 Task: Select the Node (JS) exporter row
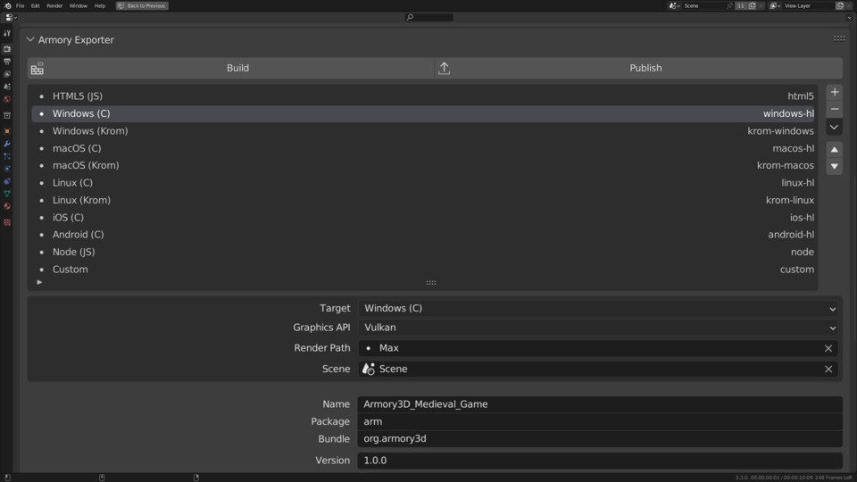coord(423,252)
